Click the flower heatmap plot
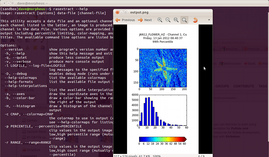269x157 pixels. coord(163,68)
